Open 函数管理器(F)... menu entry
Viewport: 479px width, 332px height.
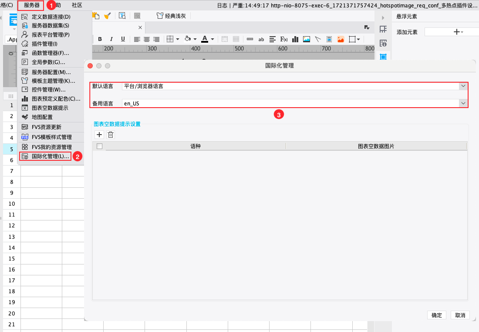[51, 53]
